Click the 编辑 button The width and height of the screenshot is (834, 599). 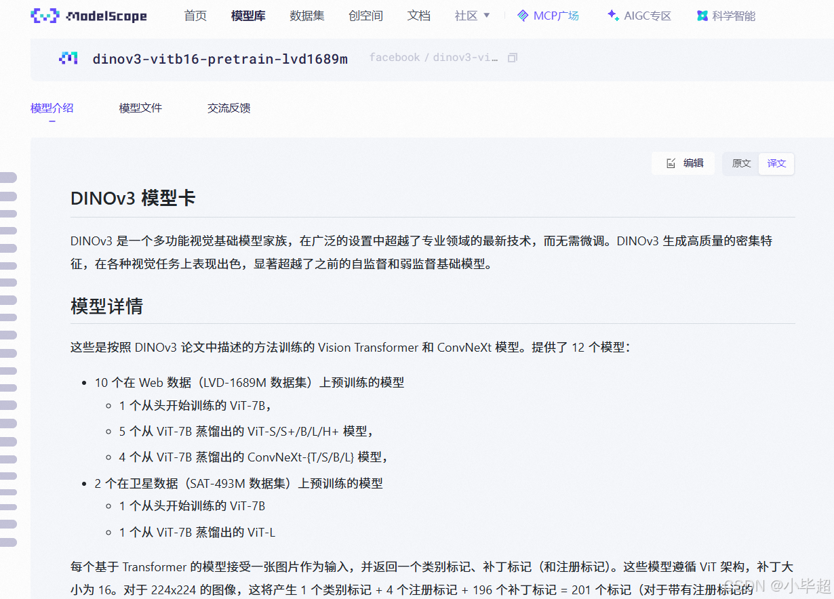683,163
